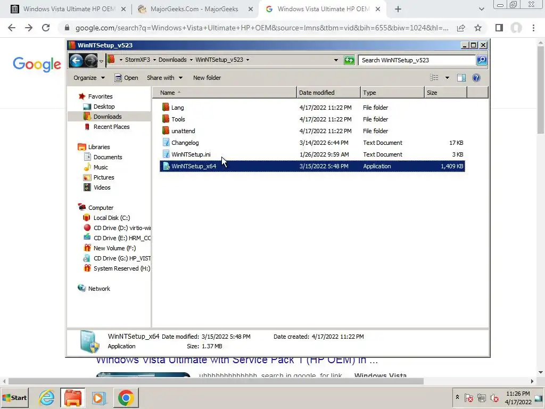Switch to first Windows Vista Ultimate tab
This screenshot has width=545, height=409.
click(68, 9)
